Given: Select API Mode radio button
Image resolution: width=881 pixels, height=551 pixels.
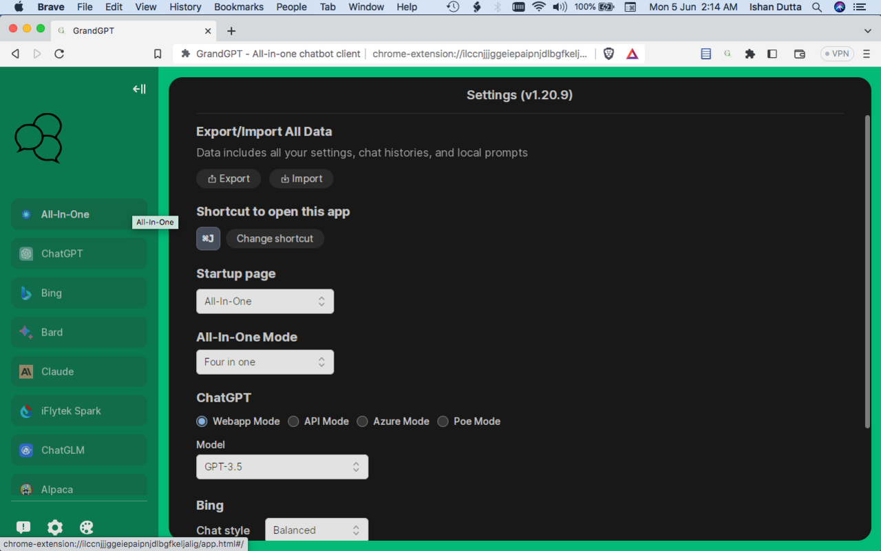Looking at the screenshot, I should pos(293,422).
